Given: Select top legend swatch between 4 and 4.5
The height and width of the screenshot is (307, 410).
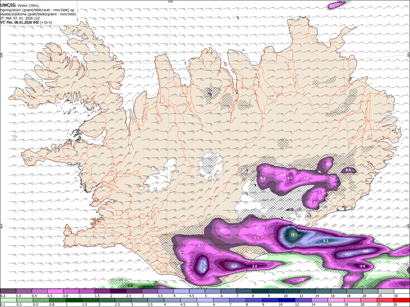Looking at the screenshot, I should (181, 291).
